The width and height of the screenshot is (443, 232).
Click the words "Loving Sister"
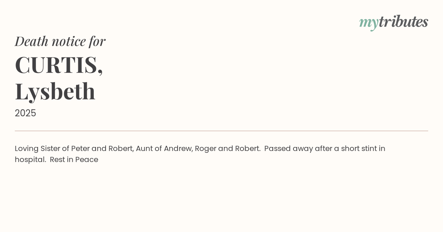pos(37,149)
